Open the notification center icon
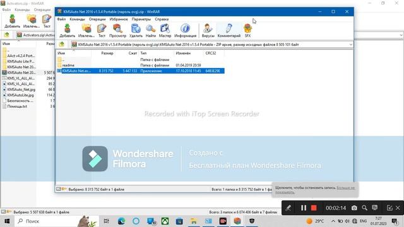This screenshot has width=404, height=227. pyautogui.click(x=395, y=221)
